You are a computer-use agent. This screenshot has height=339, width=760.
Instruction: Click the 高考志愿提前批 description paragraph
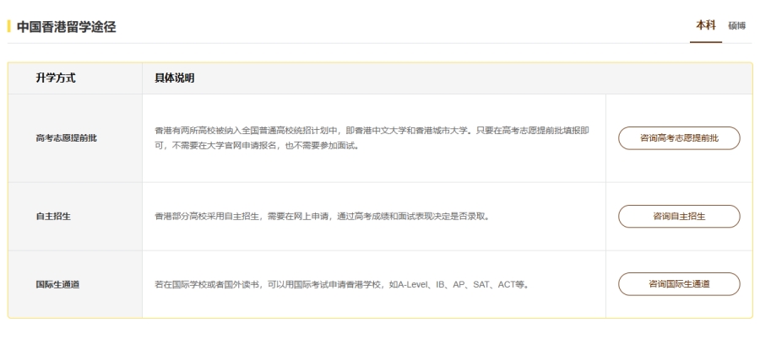[x=372, y=138]
